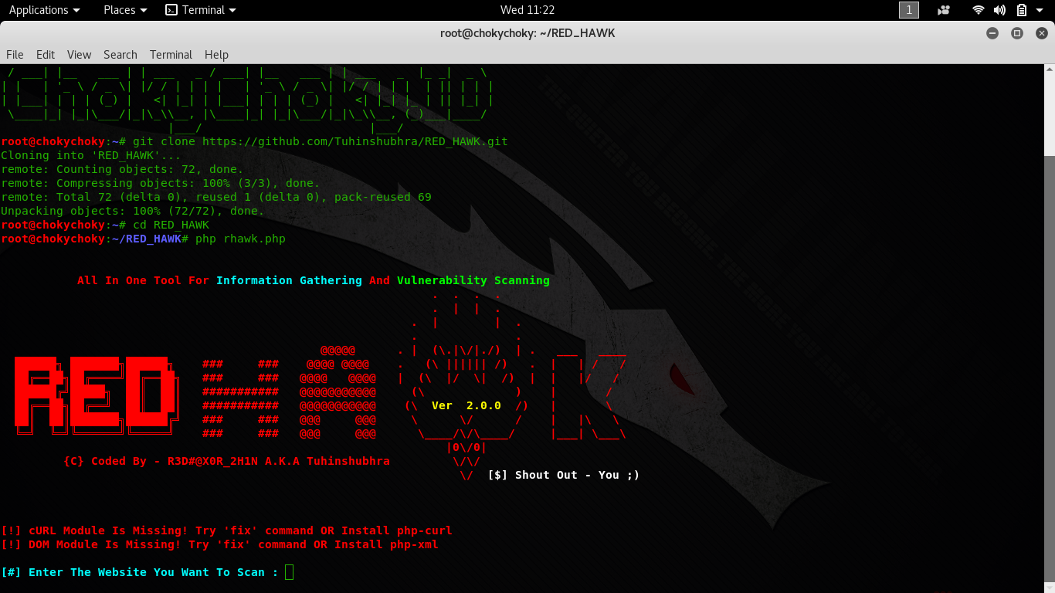Click the DOM Module Is Missing warning

(x=219, y=545)
